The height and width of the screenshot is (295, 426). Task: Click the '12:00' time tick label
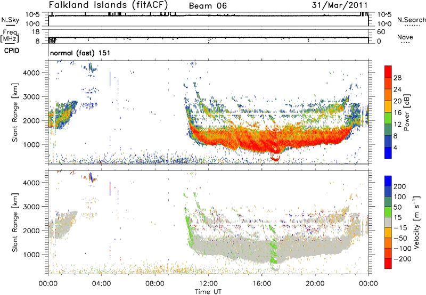(x=208, y=284)
